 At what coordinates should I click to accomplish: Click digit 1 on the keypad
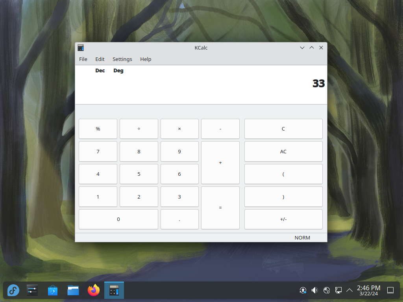98,197
